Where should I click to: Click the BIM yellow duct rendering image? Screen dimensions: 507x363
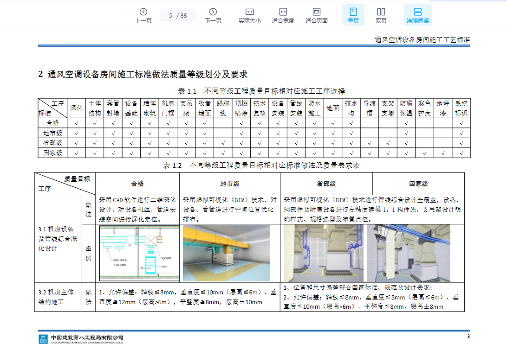(x=226, y=253)
